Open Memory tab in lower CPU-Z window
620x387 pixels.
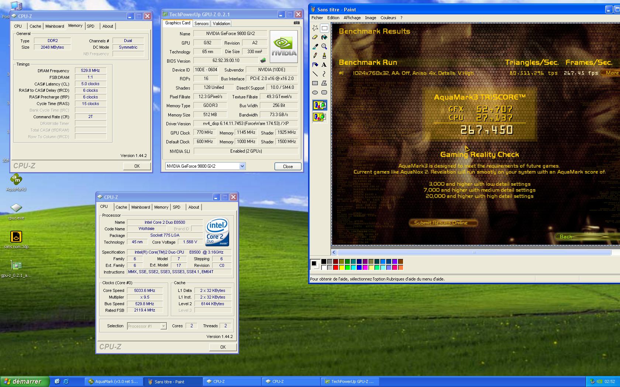tap(161, 207)
